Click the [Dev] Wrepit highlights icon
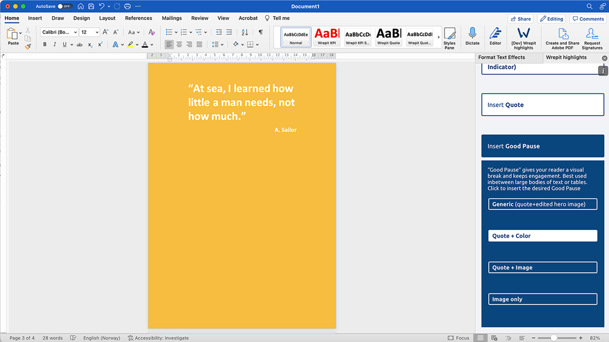The width and height of the screenshot is (609, 342). (x=524, y=37)
